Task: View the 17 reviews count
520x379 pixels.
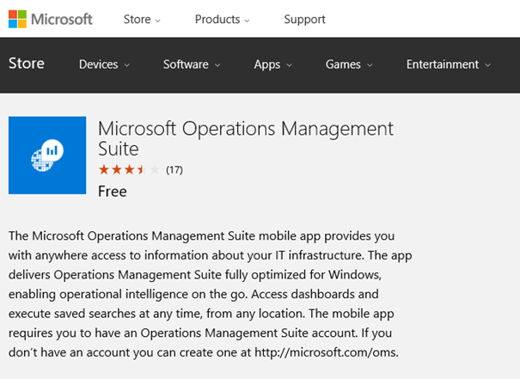Action: pos(174,170)
